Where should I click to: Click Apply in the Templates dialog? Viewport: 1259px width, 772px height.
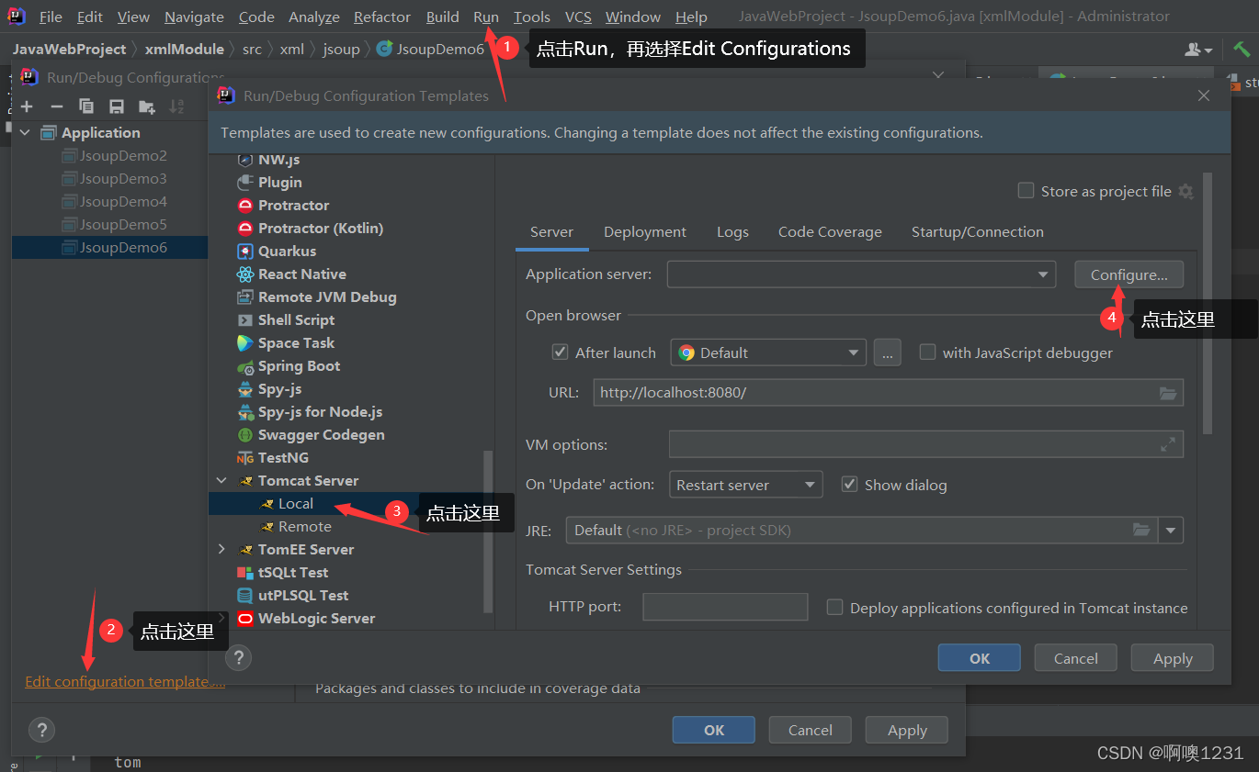tap(1173, 658)
